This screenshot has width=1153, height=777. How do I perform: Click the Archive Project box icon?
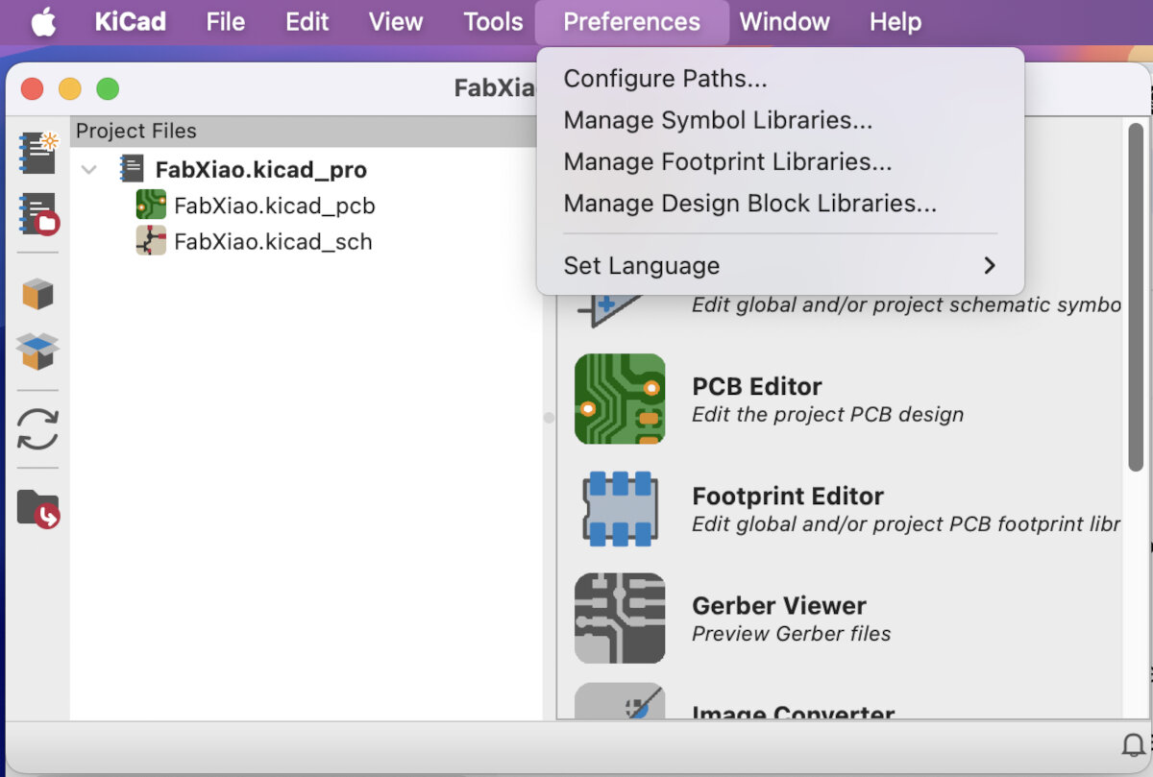click(x=38, y=294)
